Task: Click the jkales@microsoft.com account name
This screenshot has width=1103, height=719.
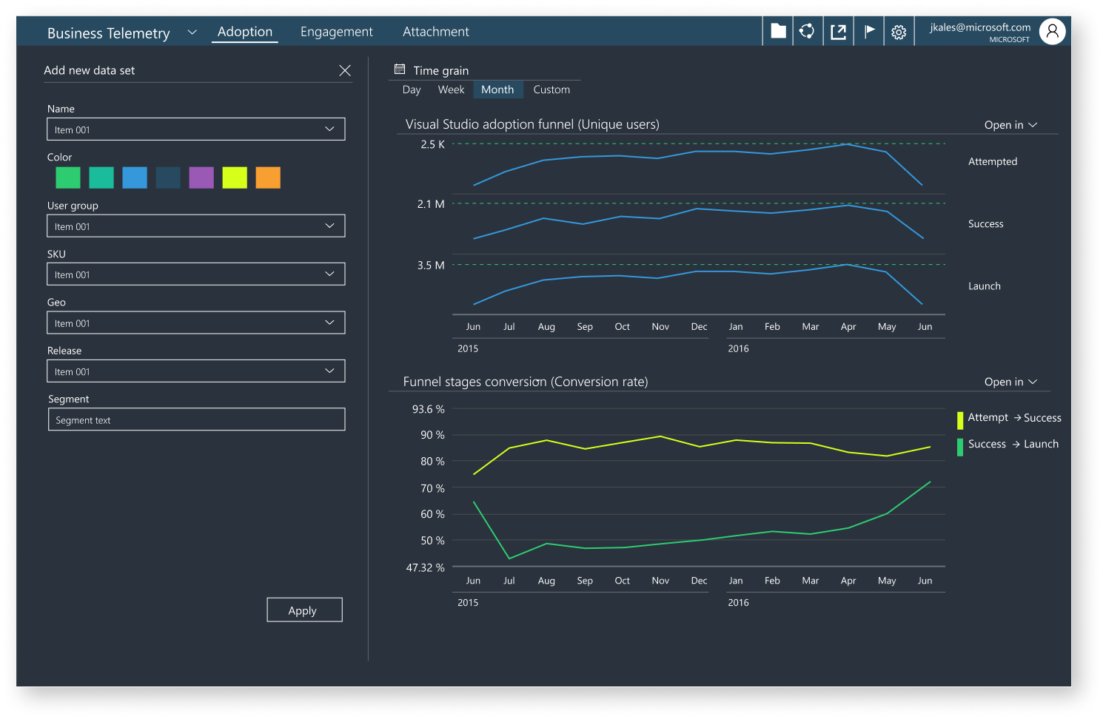Action: click(980, 27)
